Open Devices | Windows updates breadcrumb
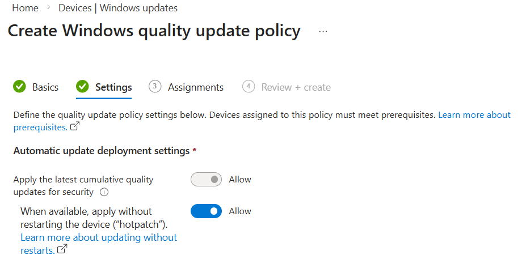522x272 pixels. point(118,8)
